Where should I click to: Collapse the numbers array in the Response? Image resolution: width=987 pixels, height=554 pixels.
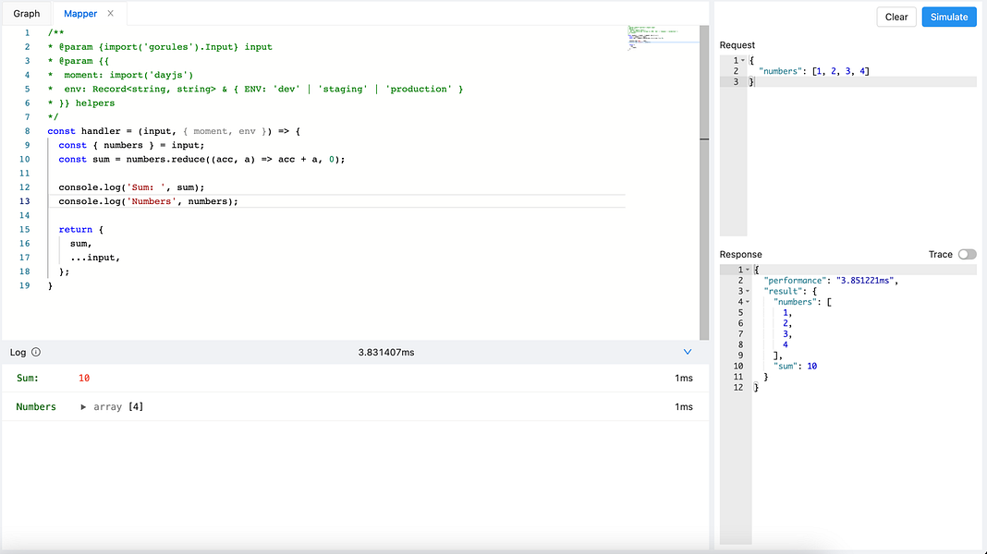point(749,301)
